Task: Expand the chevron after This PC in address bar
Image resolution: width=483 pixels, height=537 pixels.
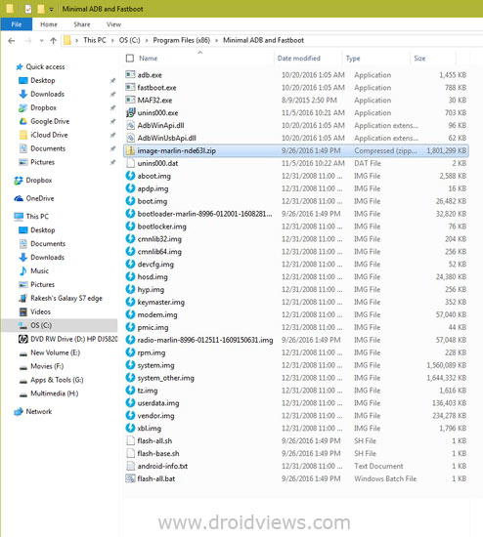Action: pyautogui.click(x=112, y=40)
